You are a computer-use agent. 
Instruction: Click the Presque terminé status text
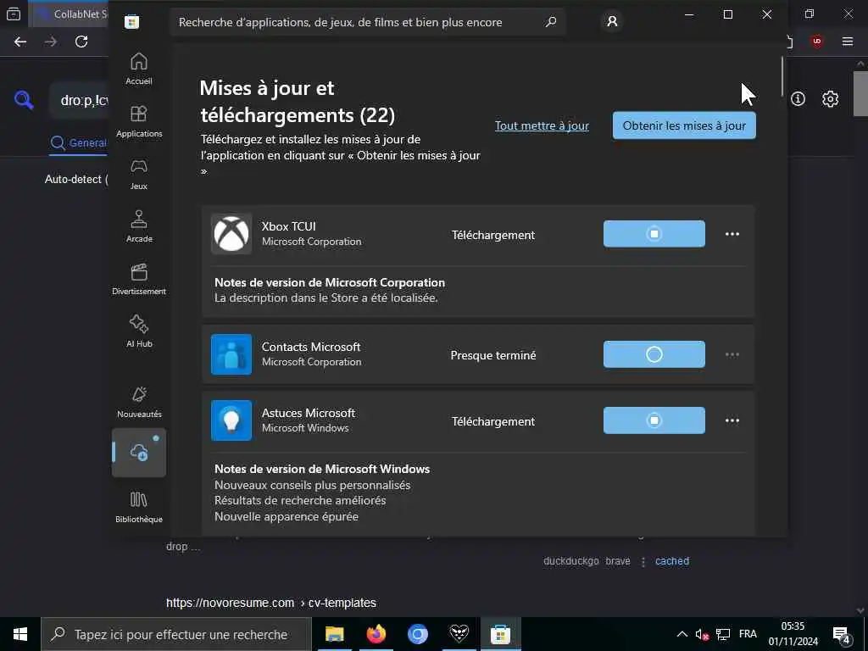pos(493,355)
